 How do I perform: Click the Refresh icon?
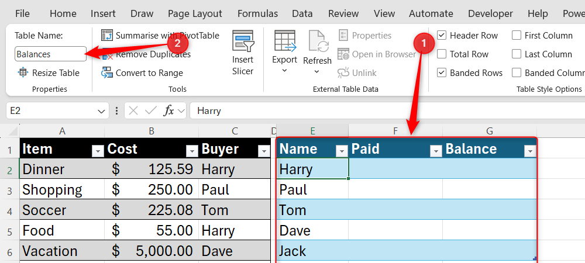coord(318,41)
